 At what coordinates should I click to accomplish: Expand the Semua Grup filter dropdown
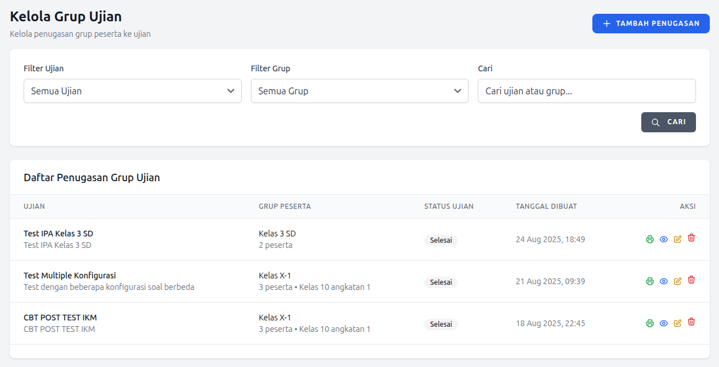pyautogui.click(x=359, y=90)
